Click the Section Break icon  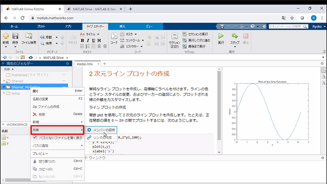pos(175,36)
